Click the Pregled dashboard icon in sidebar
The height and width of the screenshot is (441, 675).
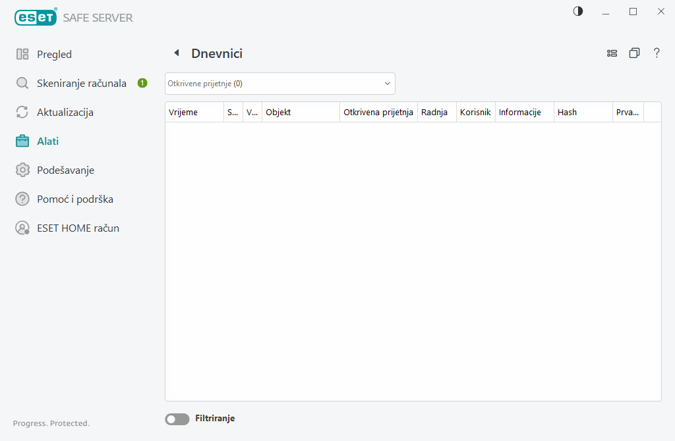click(x=22, y=55)
